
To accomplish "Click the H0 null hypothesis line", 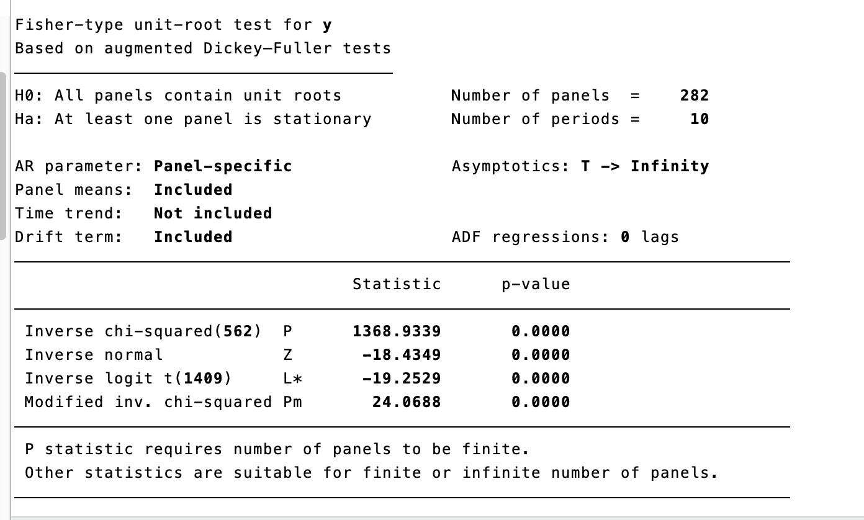I will [178, 96].
